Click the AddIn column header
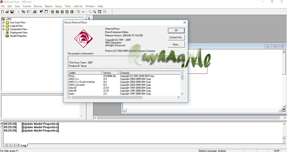Image resolution: width=287 pixels, height=152 pixels. (85, 73)
